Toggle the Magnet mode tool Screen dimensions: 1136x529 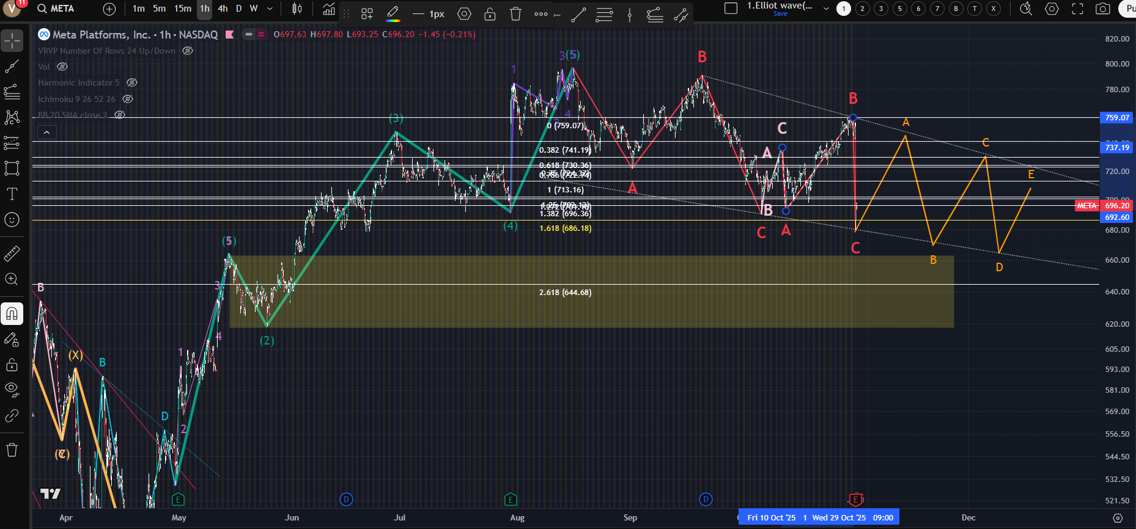[12, 314]
